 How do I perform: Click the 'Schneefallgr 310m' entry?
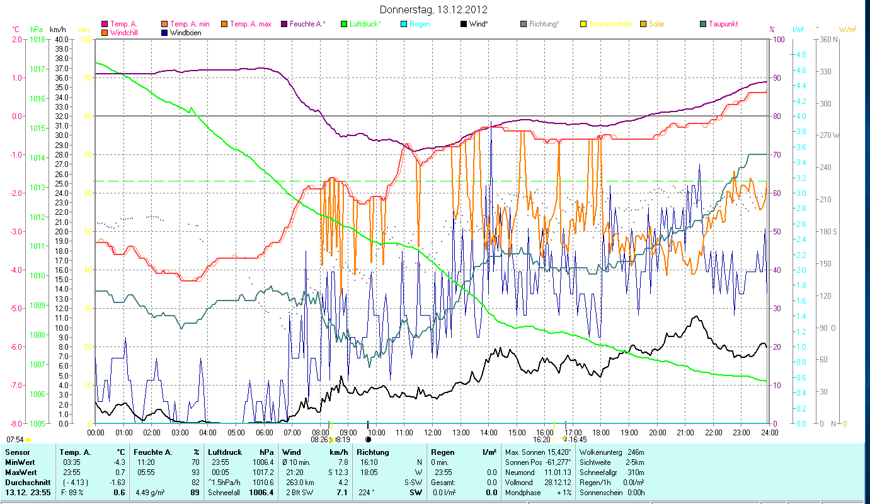click(x=612, y=472)
